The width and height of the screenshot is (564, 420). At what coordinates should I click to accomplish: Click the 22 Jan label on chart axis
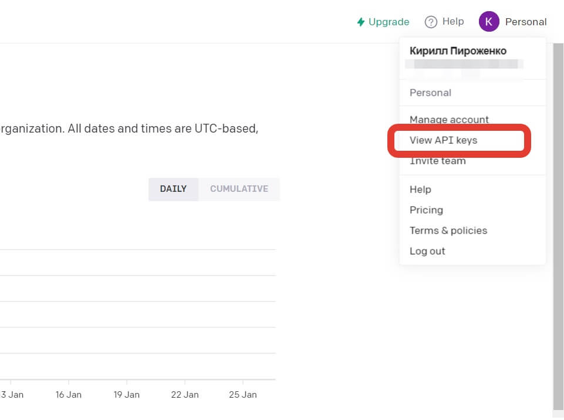[x=184, y=395]
